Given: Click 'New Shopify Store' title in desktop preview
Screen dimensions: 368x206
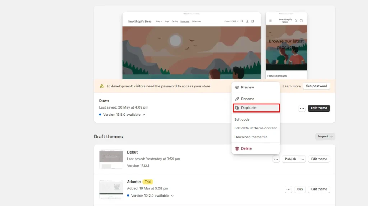Looking at the screenshot, I should tap(140, 21).
